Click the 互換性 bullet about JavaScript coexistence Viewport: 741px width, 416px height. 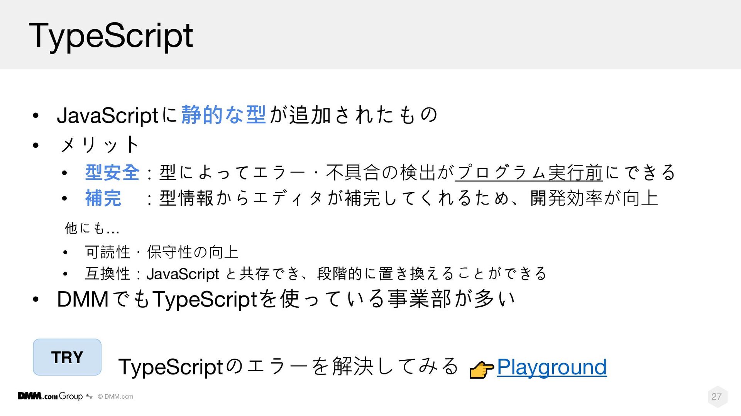point(316,274)
